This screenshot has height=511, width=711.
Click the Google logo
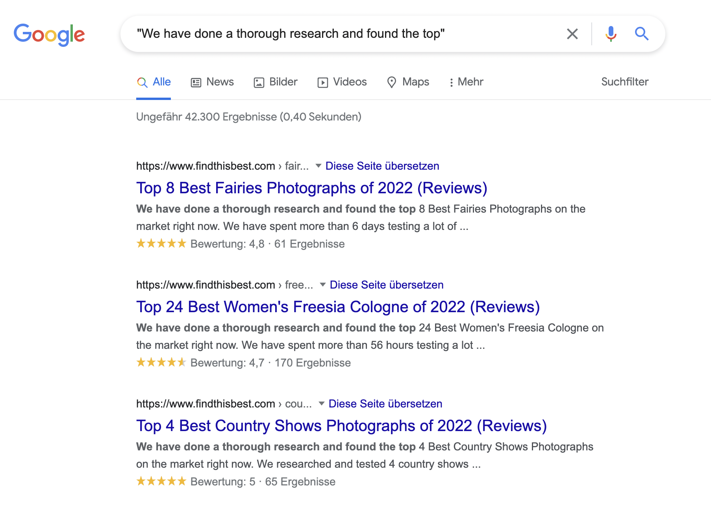49,34
